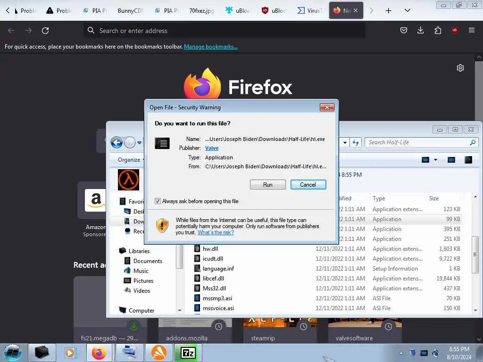Open 7-Zip from the taskbar
Screen dimensions: 483x362
coord(188,353)
